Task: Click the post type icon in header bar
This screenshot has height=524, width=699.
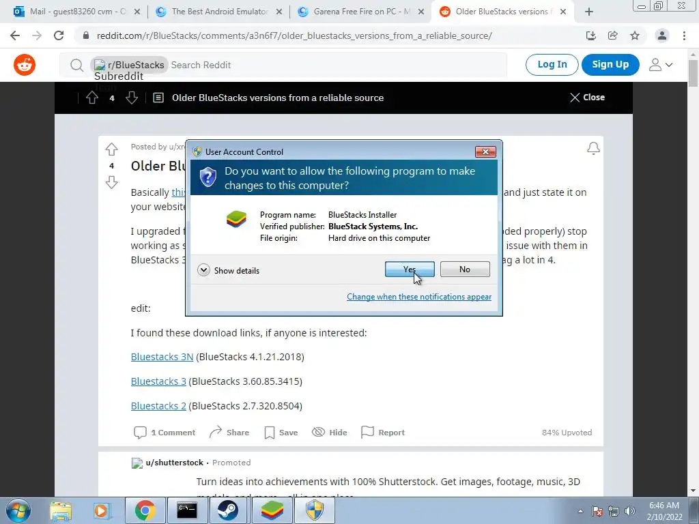Action: (158, 98)
